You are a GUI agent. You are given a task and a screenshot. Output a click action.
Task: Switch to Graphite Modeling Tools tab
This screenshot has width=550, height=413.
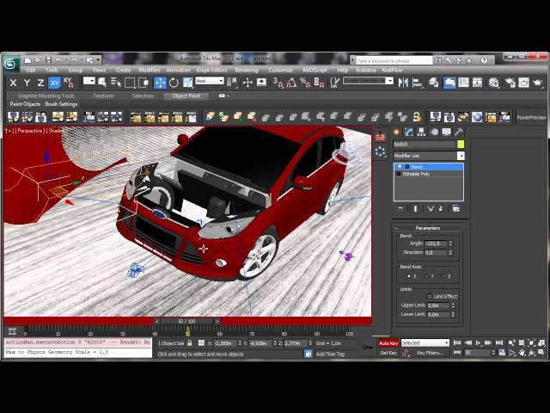(x=46, y=96)
